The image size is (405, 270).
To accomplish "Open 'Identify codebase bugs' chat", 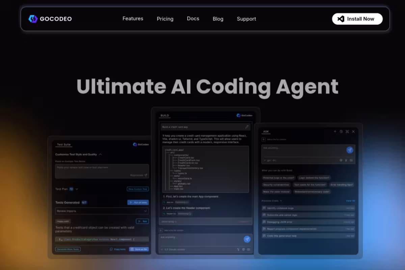I will click(x=308, y=208).
